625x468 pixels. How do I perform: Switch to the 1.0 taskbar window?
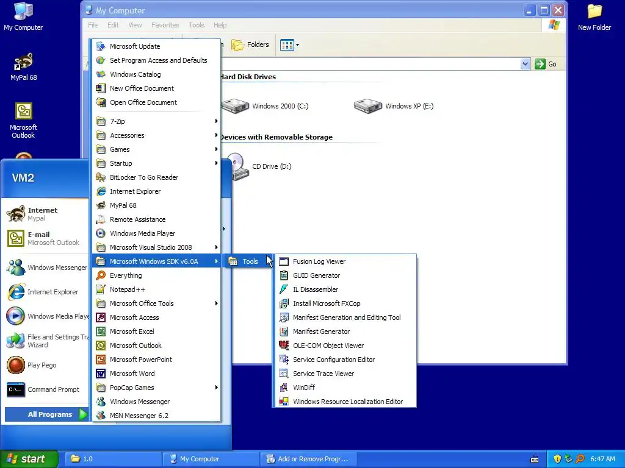[112, 459]
